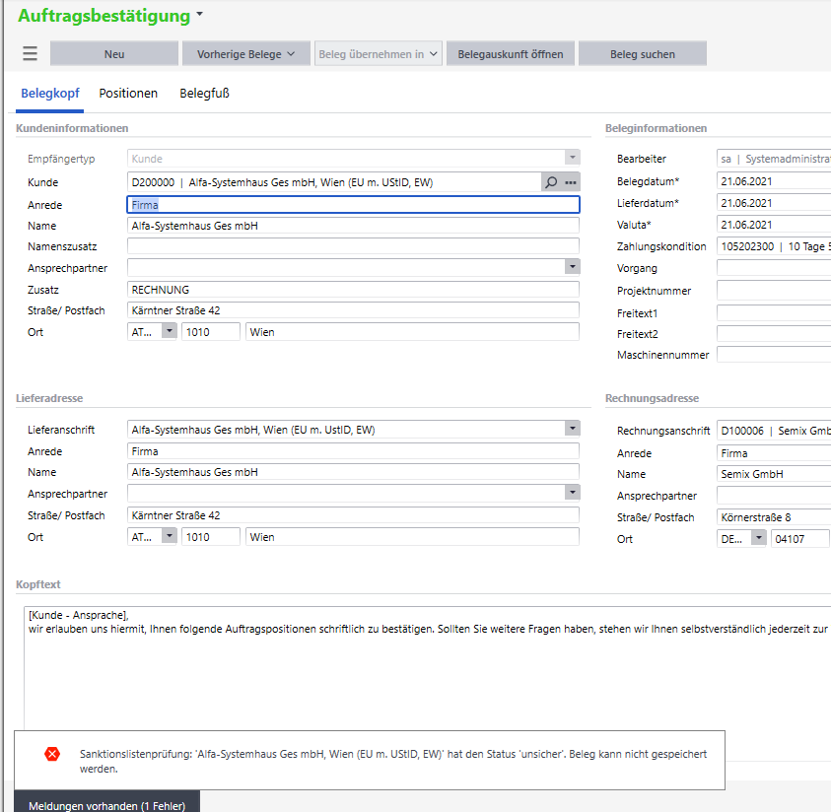The width and height of the screenshot is (831, 812).
Task: Click the Zusatz field containing RECHNUNG
Action: (353, 290)
